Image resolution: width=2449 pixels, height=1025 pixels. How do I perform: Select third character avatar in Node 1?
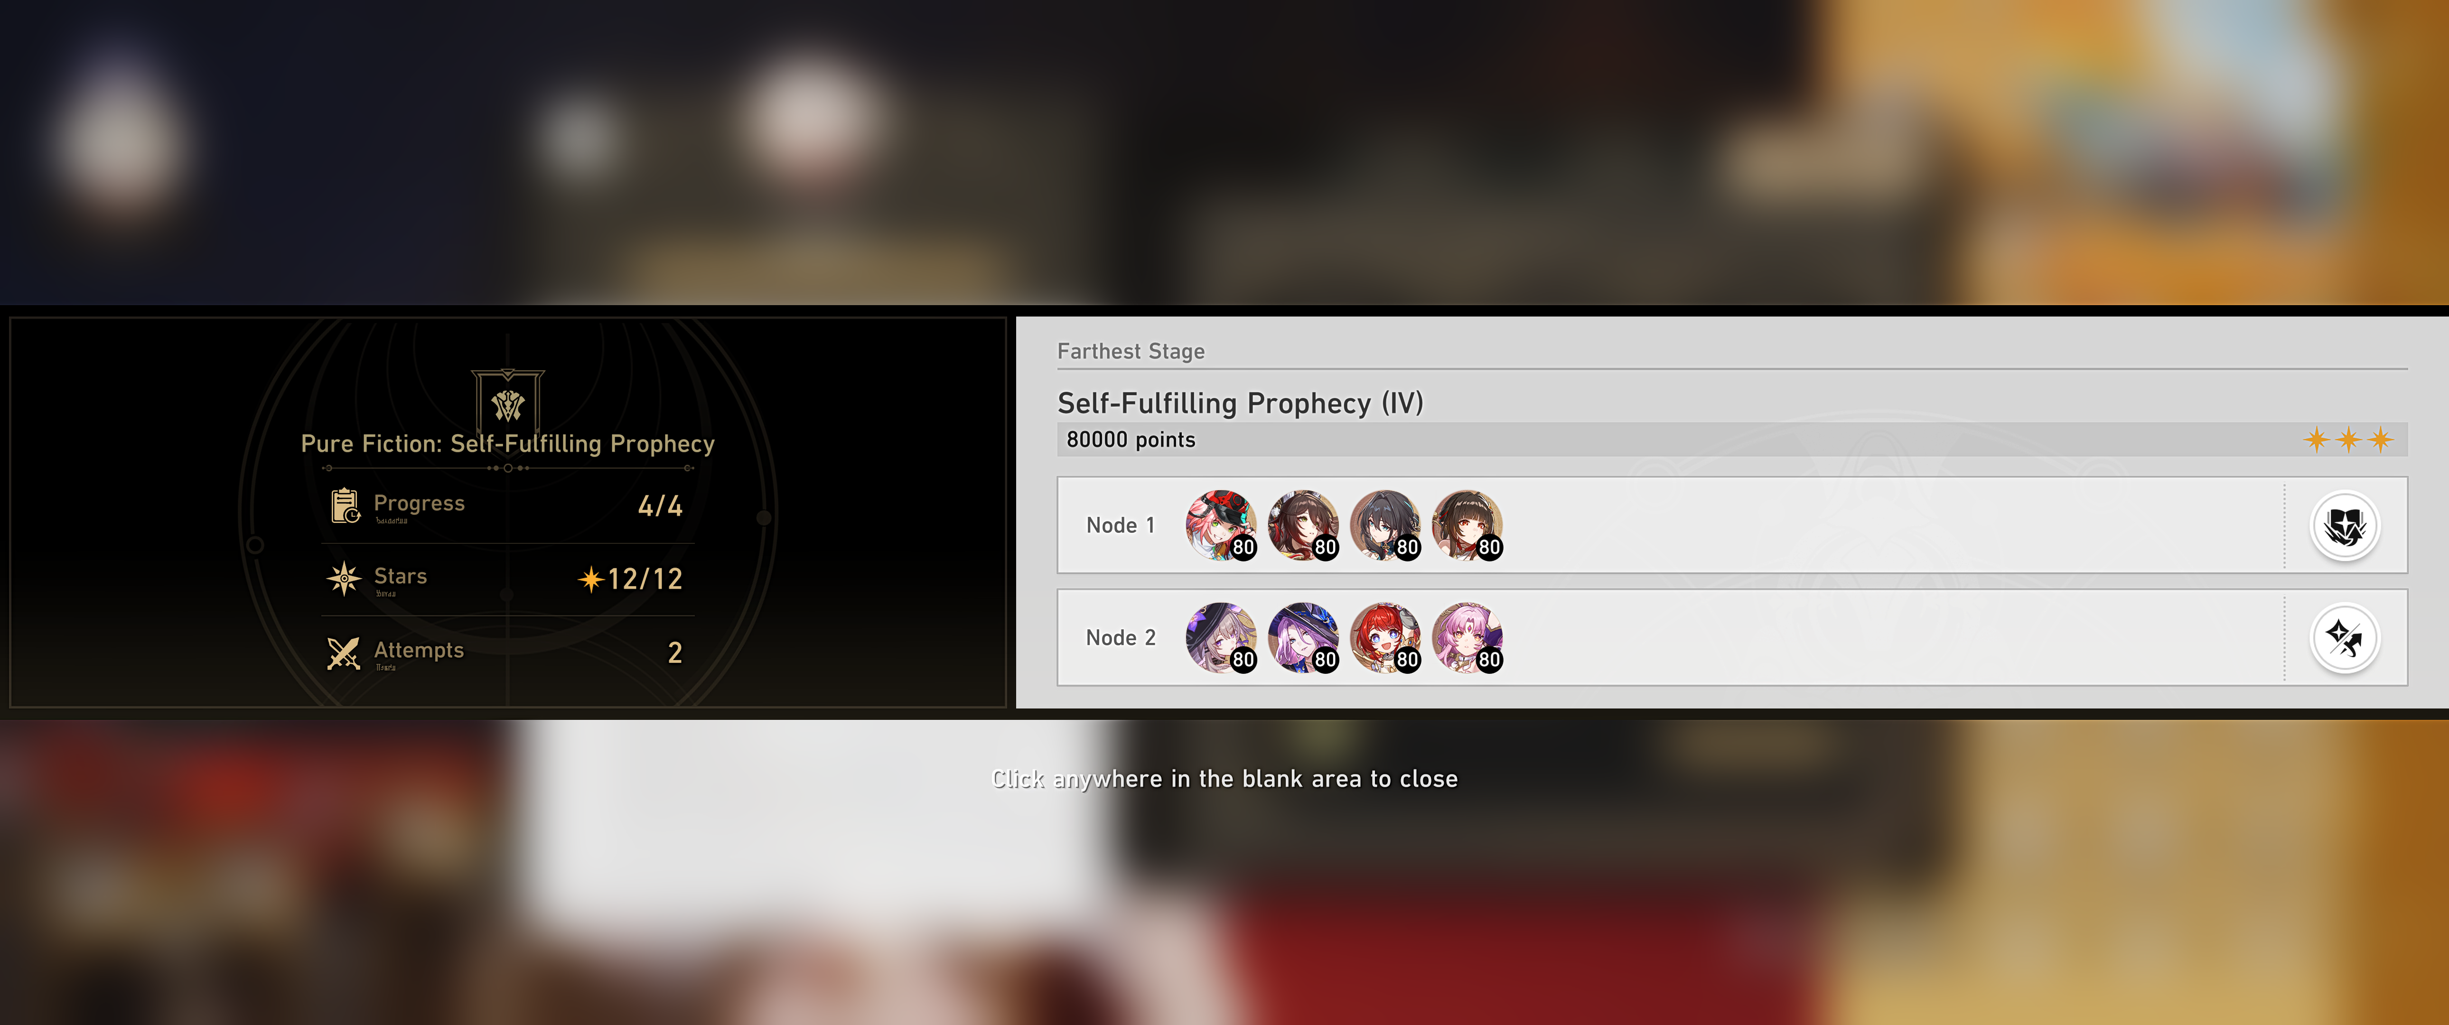point(1385,525)
